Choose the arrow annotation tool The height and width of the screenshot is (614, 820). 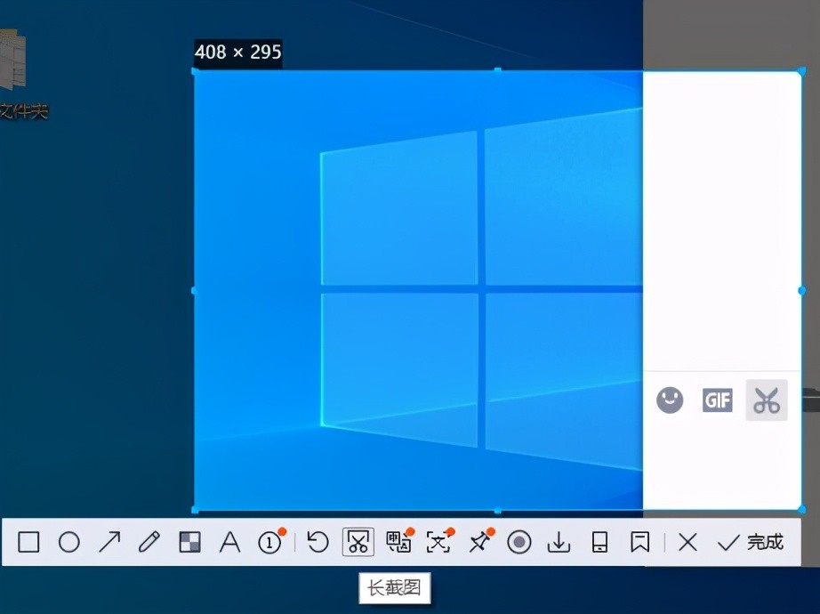109,542
